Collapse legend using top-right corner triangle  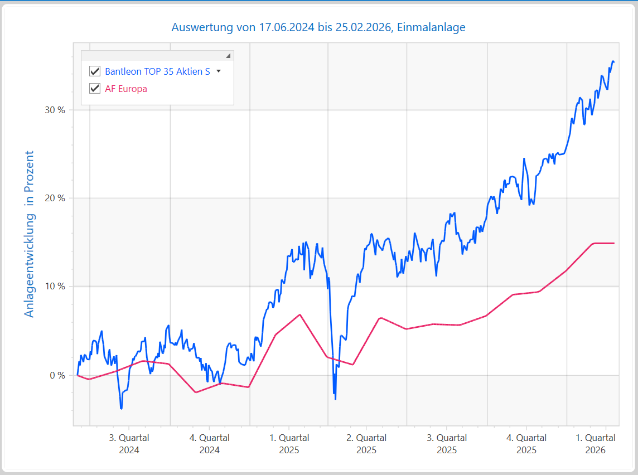click(x=228, y=56)
